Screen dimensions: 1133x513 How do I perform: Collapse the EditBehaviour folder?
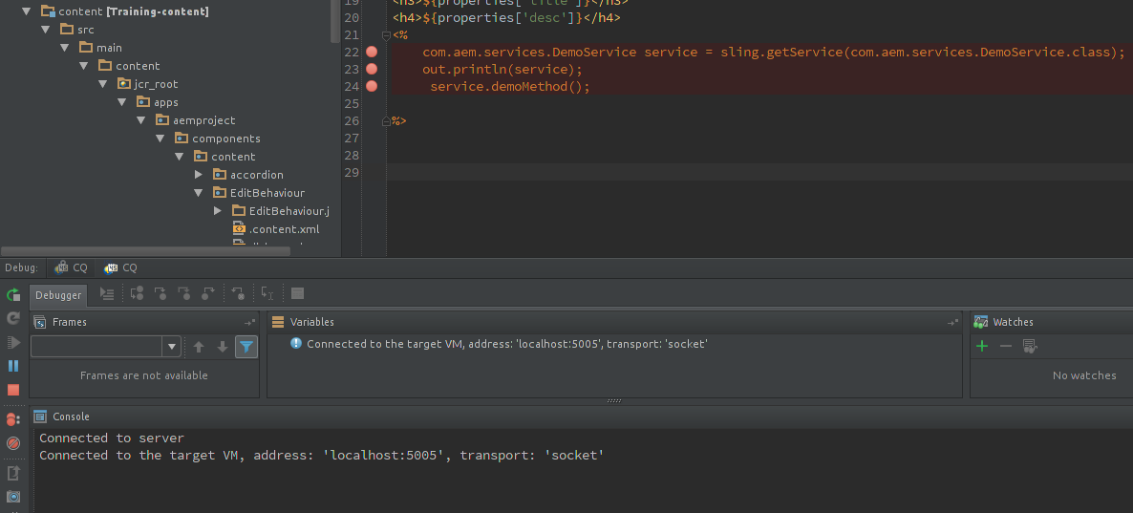coord(198,193)
